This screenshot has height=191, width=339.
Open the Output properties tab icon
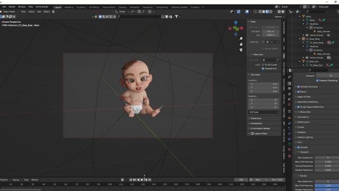click(x=290, y=89)
